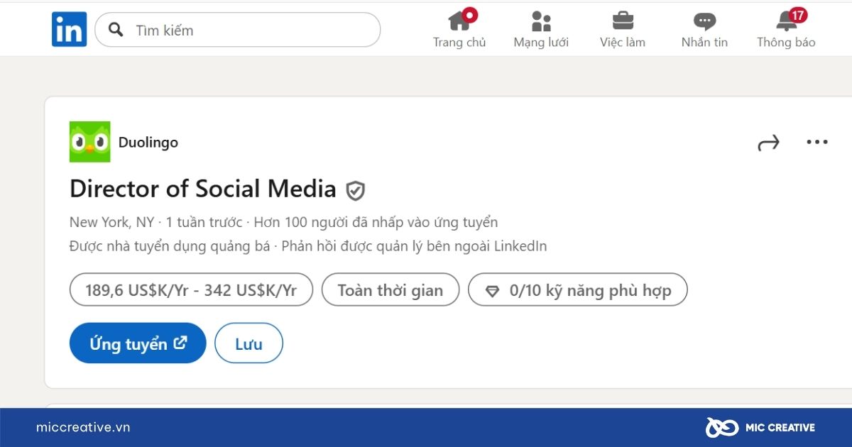The width and height of the screenshot is (852, 447).
Task: Click the Duolingo owl logo
Action: click(x=89, y=142)
